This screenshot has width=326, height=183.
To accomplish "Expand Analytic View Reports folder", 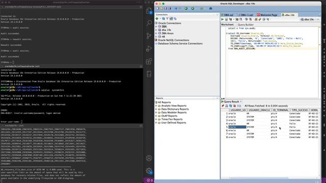I will tap(156, 106).
